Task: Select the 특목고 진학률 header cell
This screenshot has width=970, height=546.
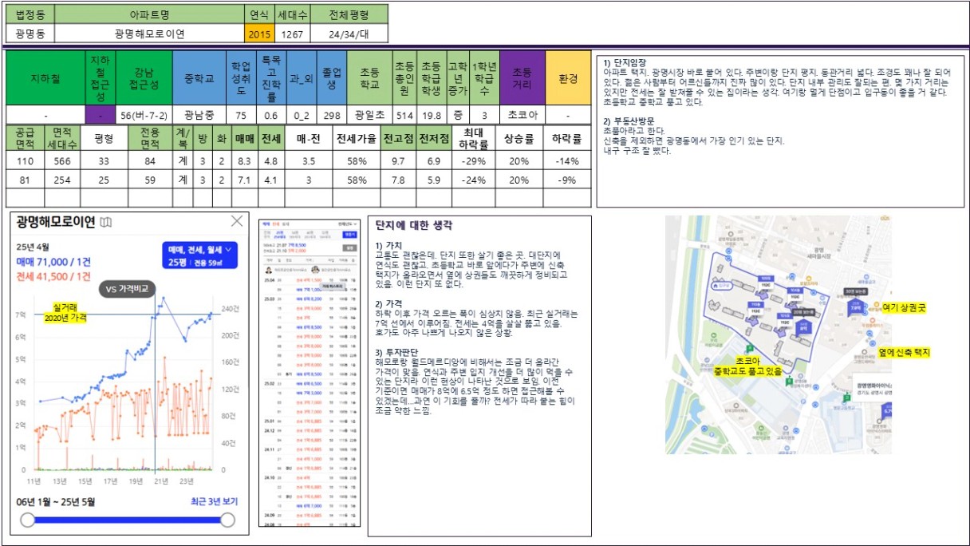Action: pyautogui.click(x=271, y=78)
